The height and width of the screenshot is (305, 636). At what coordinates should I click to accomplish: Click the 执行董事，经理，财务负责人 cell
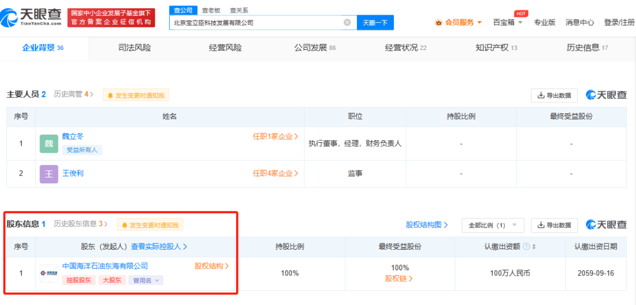[x=355, y=143]
